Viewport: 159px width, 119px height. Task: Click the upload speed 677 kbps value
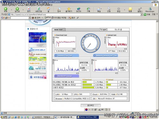[x=112, y=51]
